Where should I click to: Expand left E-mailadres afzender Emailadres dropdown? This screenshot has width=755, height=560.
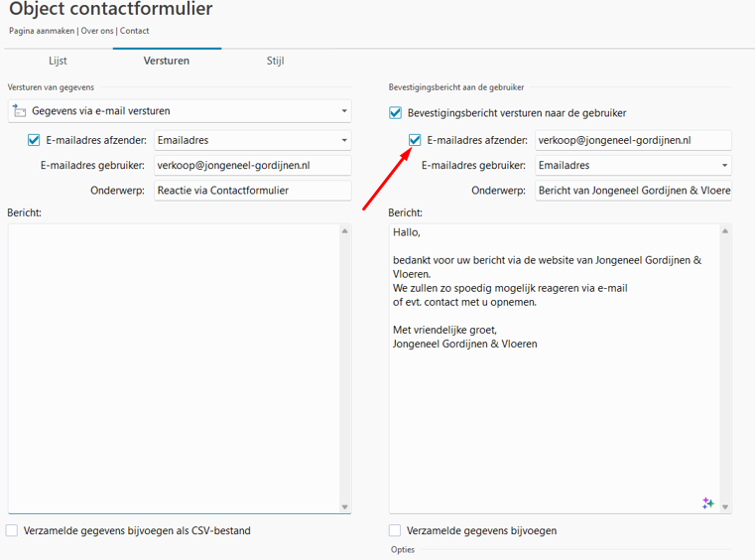click(344, 140)
